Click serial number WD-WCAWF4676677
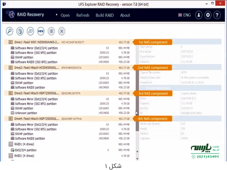Image resolution: width=227 pixels, height=170 pixels. 73,42
